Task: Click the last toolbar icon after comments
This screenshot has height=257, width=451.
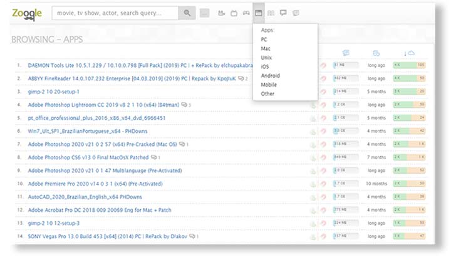Action: pyautogui.click(x=296, y=13)
